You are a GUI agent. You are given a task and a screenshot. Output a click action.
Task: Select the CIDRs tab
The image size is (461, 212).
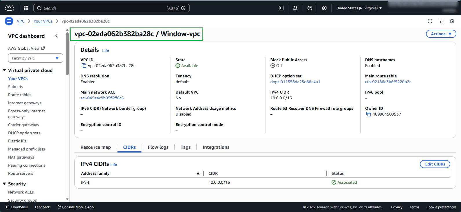click(129, 147)
